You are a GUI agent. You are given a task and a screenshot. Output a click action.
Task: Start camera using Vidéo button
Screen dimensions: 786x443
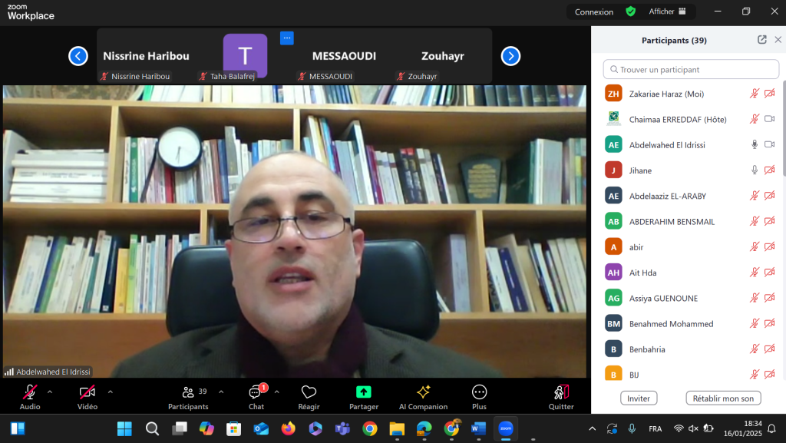coord(88,392)
